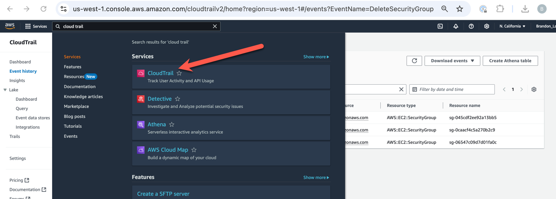Click the AWS logo home icon
Screen dimensions: 556x199
[x=10, y=26]
